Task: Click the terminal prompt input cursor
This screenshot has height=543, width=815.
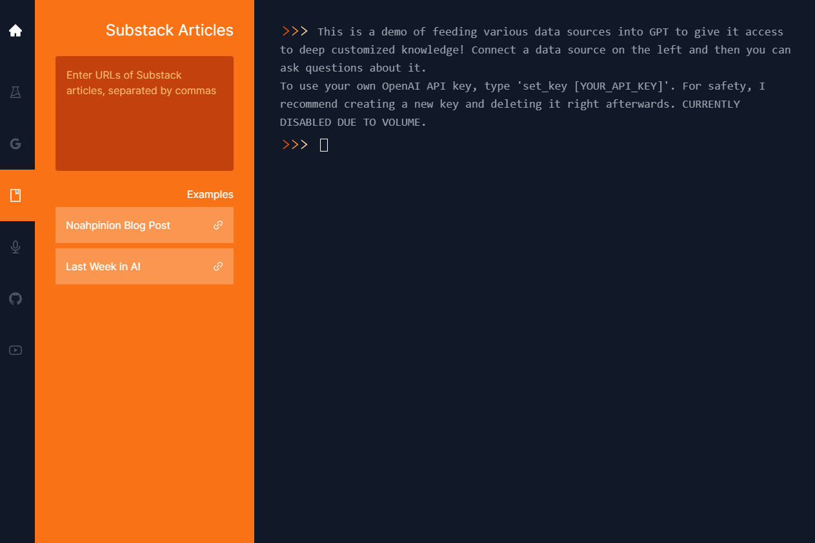Action: [x=324, y=145]
